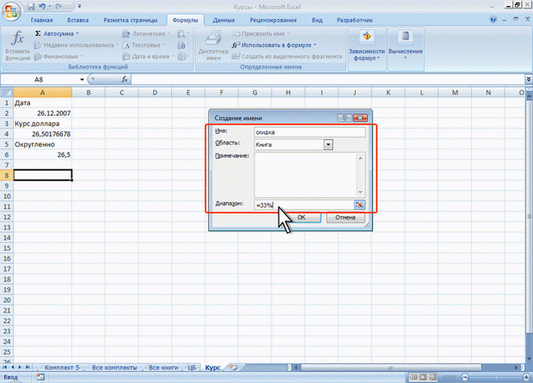Click the insert new sheet tab icon

233,367
